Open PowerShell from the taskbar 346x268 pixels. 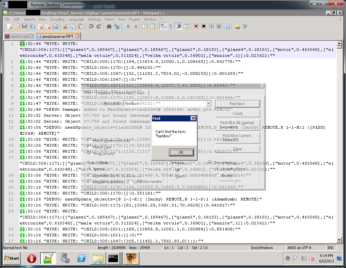pos(82,258)
